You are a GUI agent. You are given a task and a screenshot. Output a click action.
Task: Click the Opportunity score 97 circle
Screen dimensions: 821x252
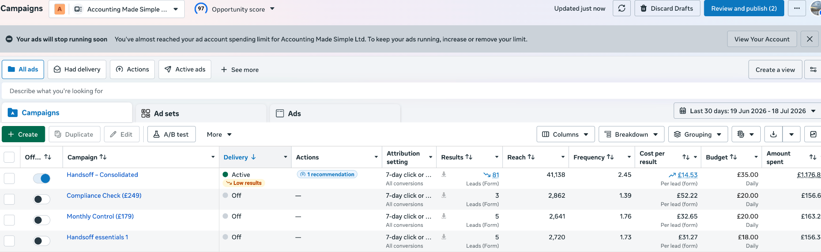(201, 9)
